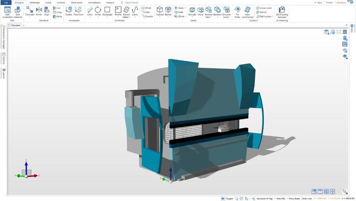Open the Style dropdown menu
Image resolution: width=356 pixels, height=201 pixels.
pos(318,2)
